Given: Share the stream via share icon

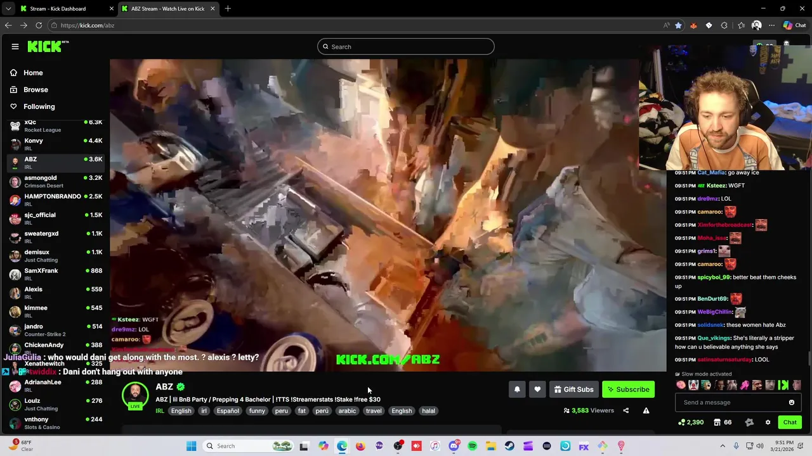Looking at the screenshot, I should [x=626, y=410].
